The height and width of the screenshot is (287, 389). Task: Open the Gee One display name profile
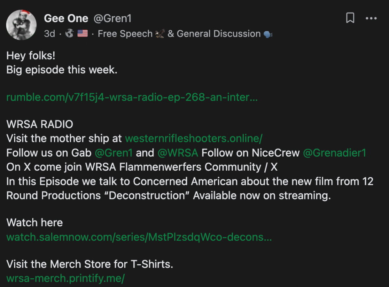(66, 18)
